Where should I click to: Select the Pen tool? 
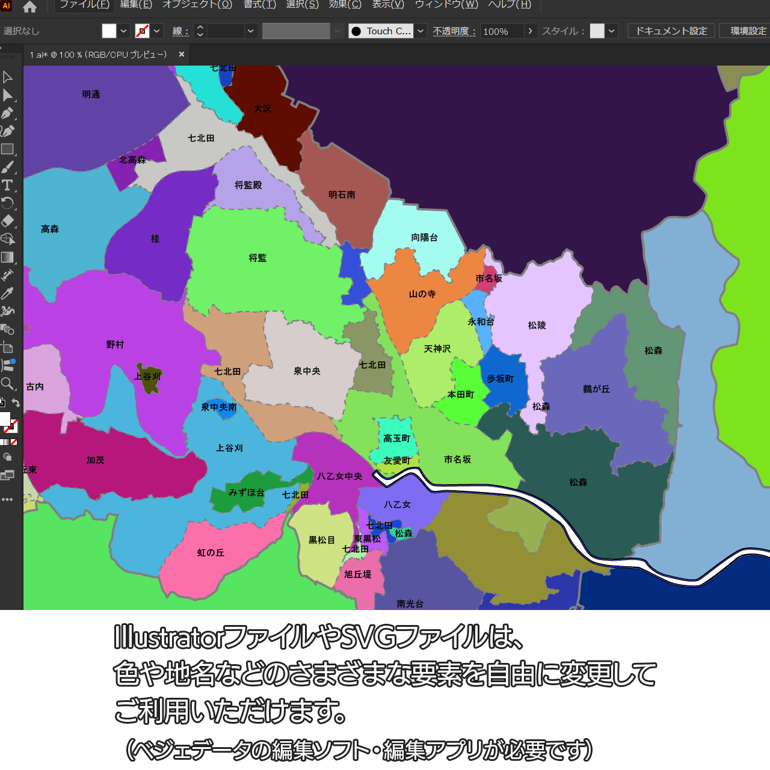(x=7, y=113)
